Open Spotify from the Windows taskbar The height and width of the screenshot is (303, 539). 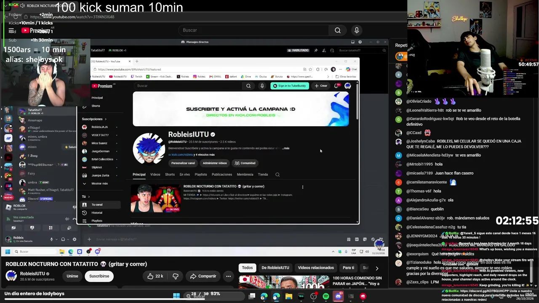pyautogui.click(x=326, y=296)
